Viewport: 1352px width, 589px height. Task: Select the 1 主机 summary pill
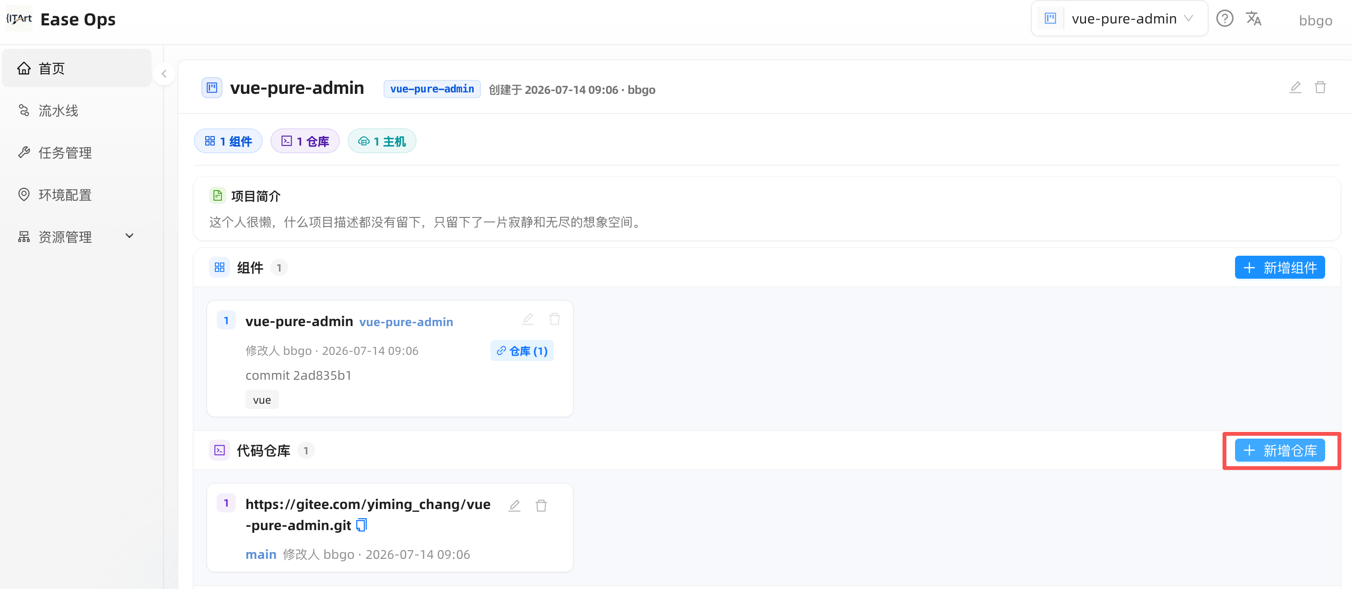point(382,141)
